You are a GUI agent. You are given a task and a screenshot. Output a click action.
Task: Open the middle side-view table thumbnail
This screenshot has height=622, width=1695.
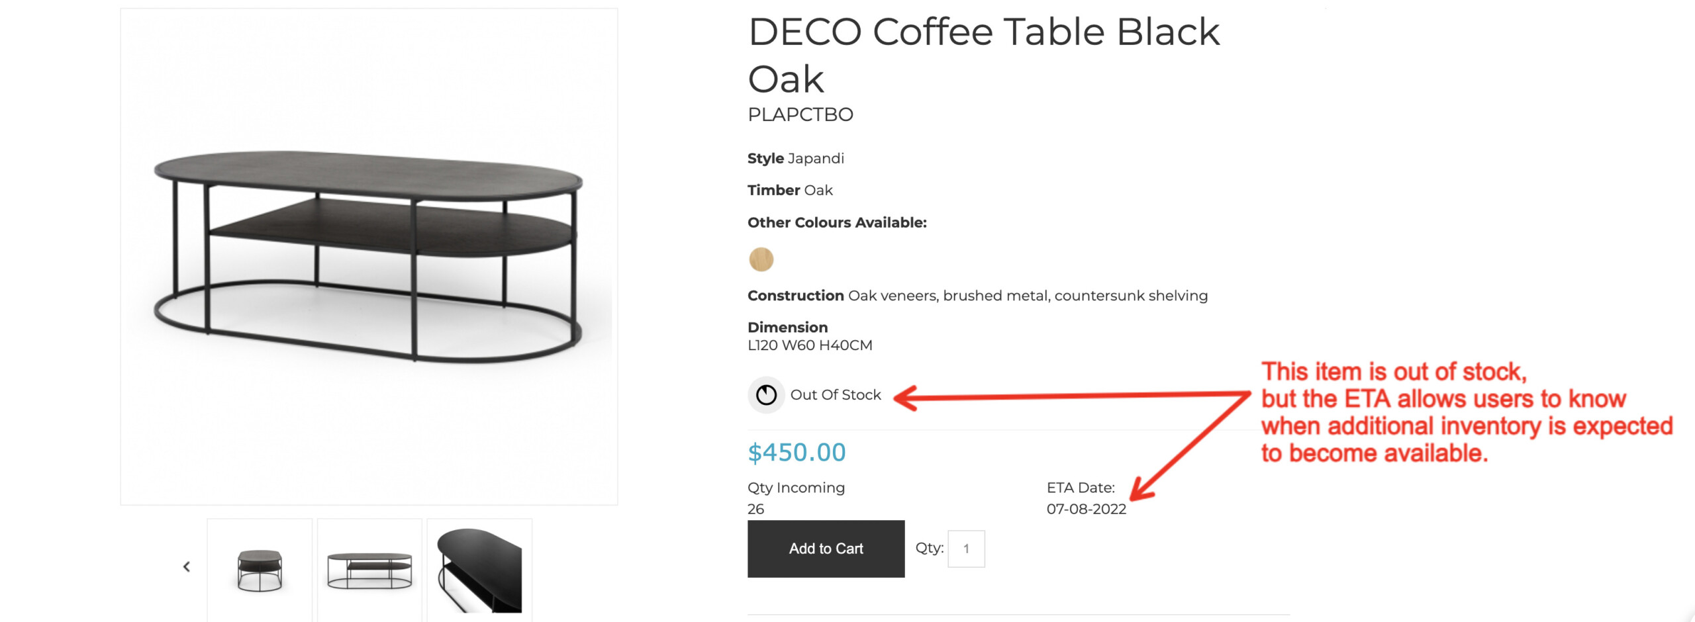[369, 569]
